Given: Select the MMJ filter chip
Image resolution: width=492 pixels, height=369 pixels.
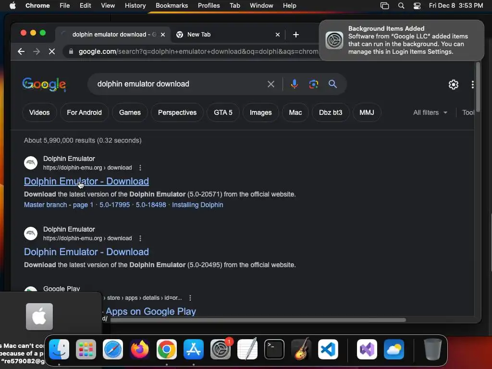Looking at the screenshot, I should coord(367,112).
